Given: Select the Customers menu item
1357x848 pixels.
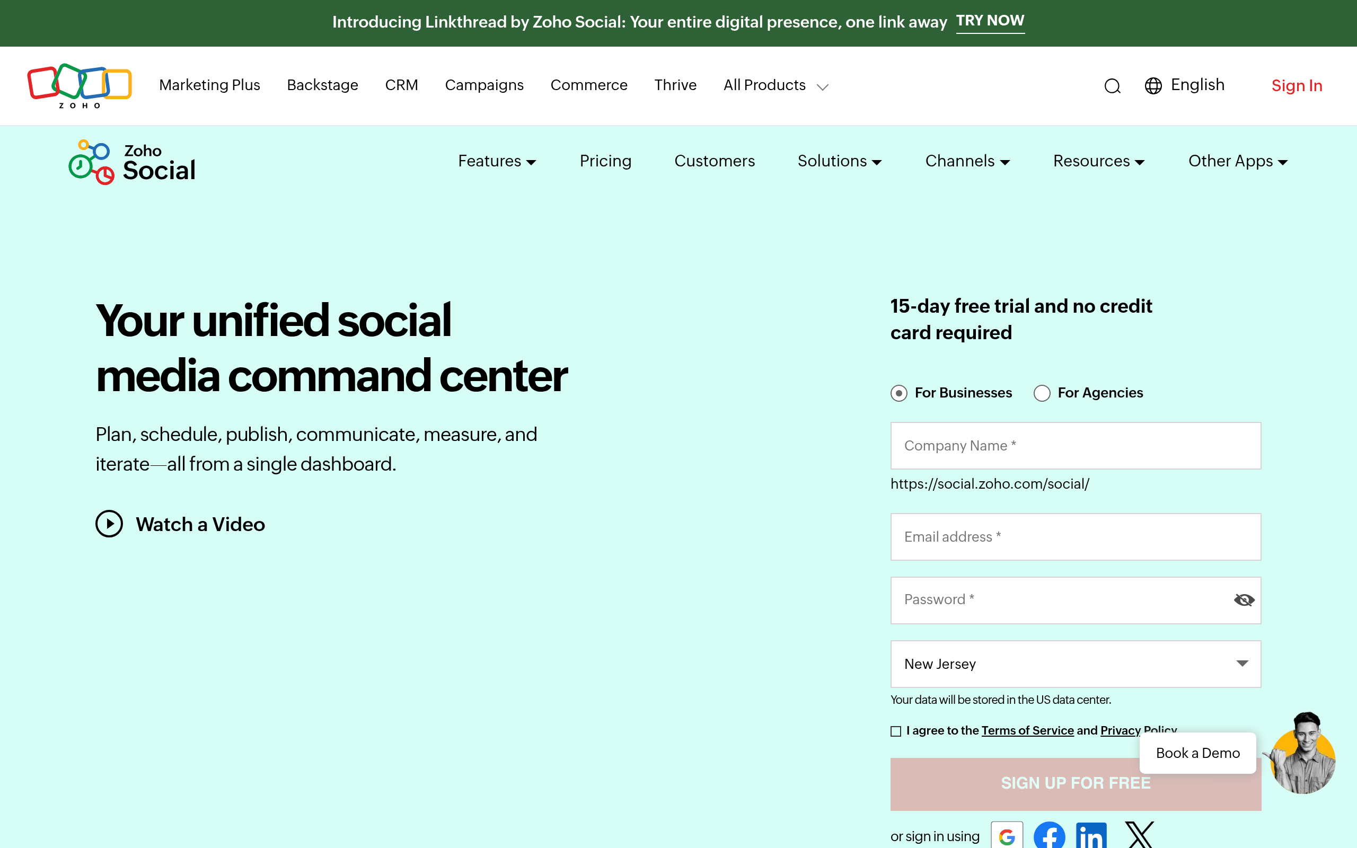Looking at the screenshot, I should pyautogui.click(x=715, y=162).
